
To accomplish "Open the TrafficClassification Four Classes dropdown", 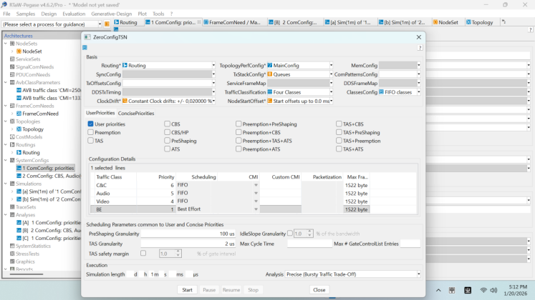I will click(330, 92).
